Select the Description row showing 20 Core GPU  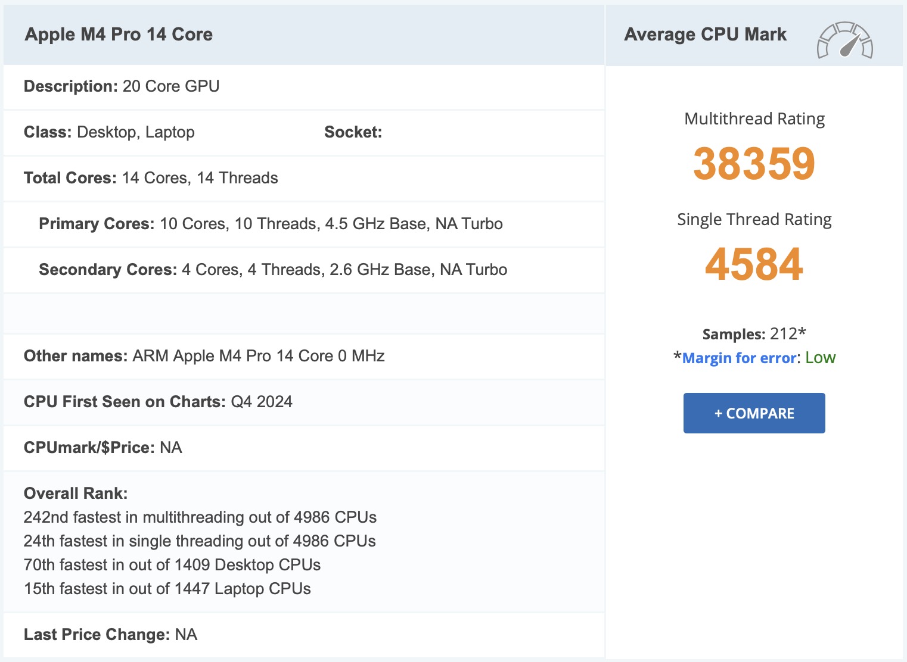(122, 86)
